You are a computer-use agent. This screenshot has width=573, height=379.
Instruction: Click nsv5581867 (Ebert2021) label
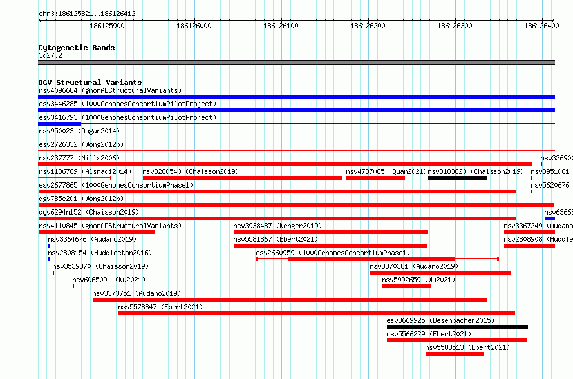click(276, 239)
